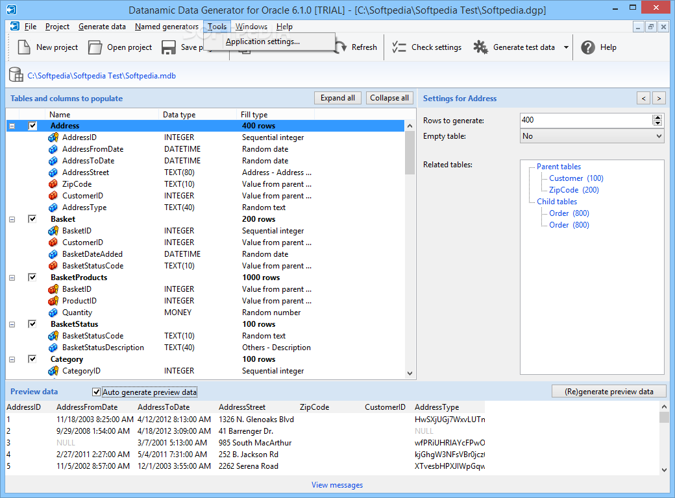
Task: Uncheck the Address table checkbox
Action: 32,126
